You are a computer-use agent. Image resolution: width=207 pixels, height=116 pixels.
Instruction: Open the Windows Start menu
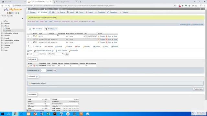(x=2, y=114)
